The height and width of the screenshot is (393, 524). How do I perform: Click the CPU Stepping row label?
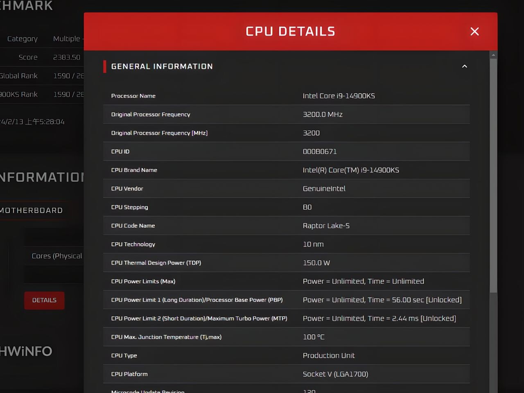tap(129, 207)
